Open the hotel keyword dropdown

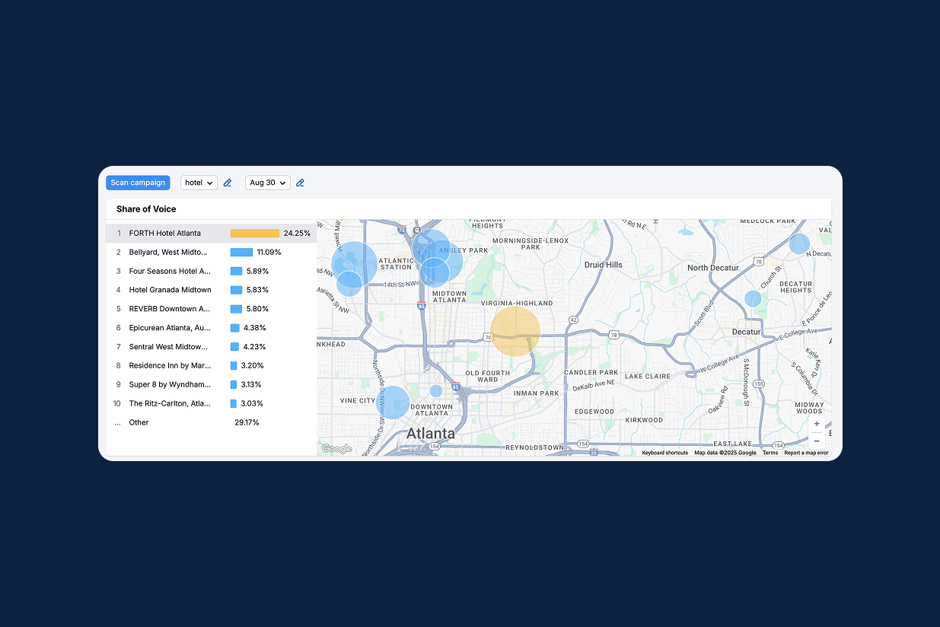199,183
